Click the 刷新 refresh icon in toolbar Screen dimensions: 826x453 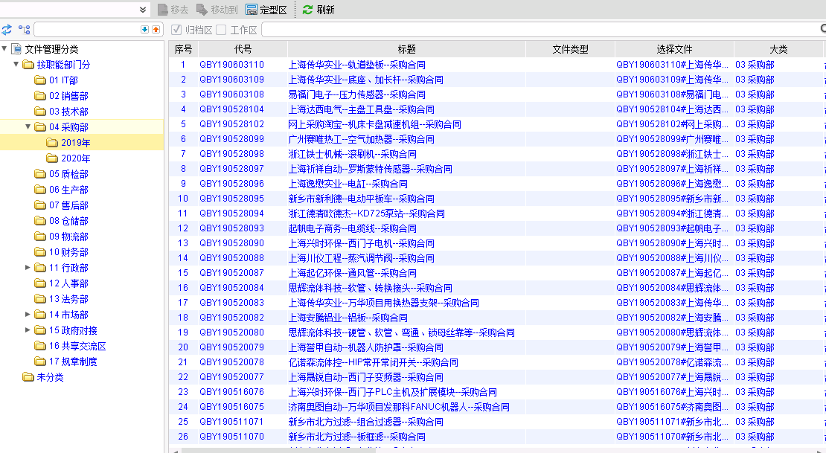click(307, 10)
